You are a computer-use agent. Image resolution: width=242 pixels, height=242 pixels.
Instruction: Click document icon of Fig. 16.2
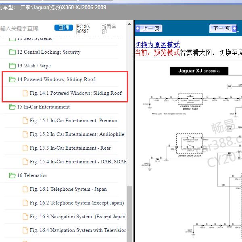coord(25,203)
